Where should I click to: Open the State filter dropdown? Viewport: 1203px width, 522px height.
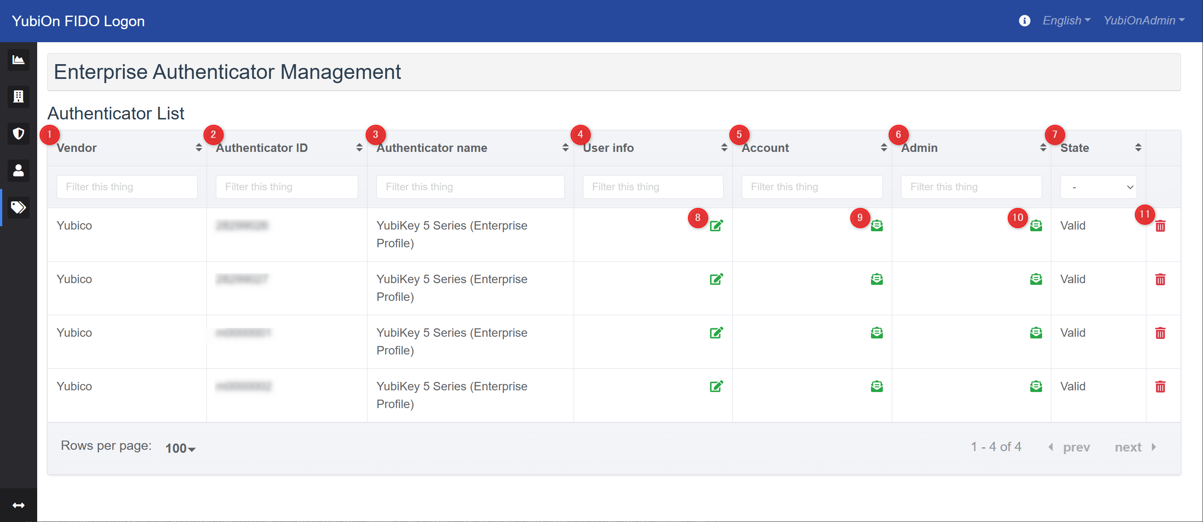[1098, 187]
